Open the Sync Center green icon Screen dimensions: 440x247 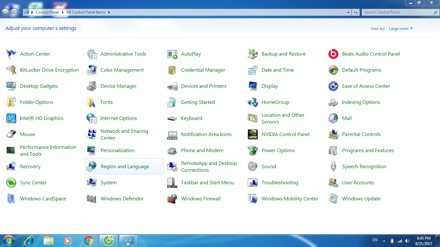11,183
